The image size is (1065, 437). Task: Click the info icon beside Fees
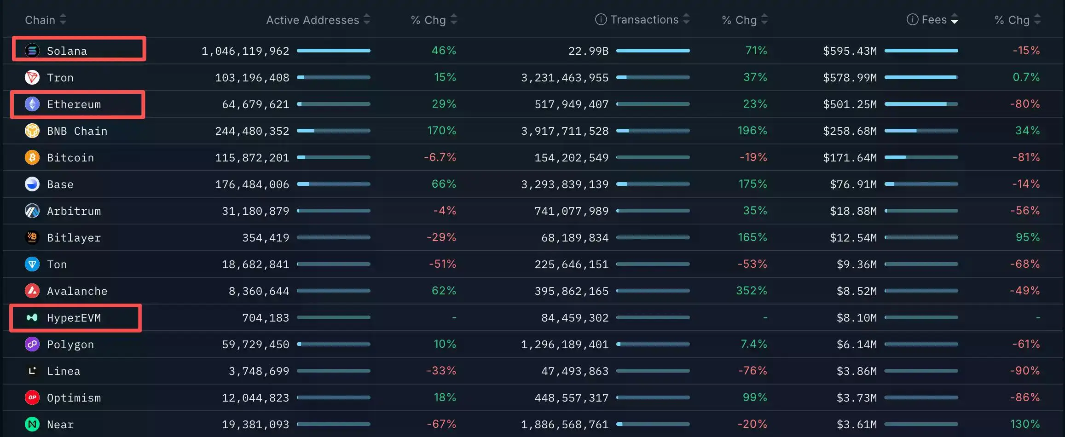[912, 19]
